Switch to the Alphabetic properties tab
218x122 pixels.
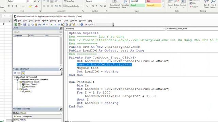point(17,117)
